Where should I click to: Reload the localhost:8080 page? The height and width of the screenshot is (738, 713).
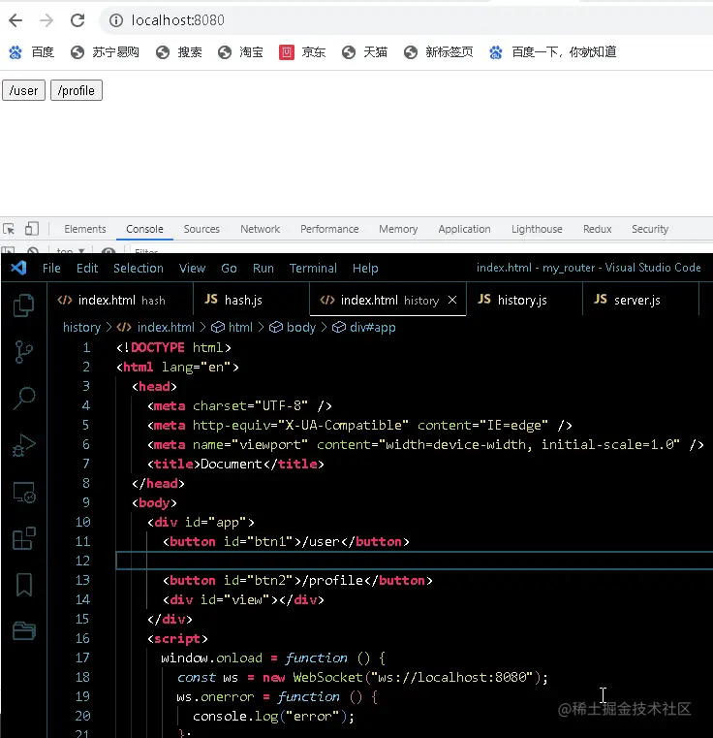point(77,20)
